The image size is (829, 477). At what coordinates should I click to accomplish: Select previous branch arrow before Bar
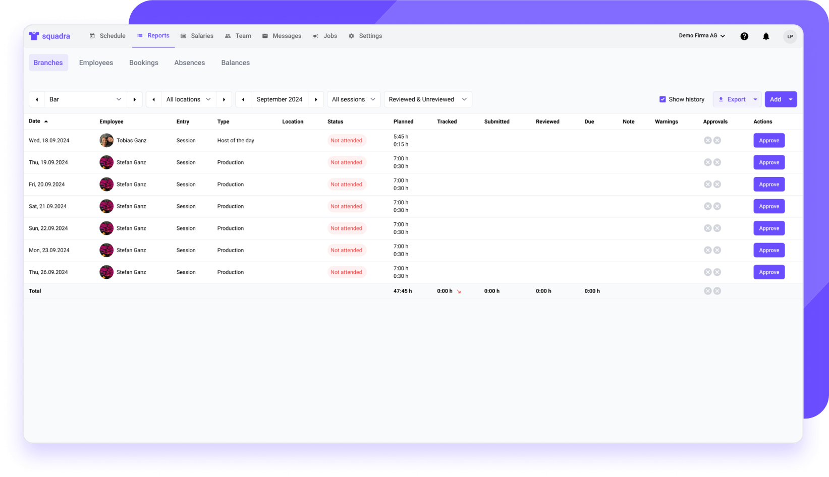click(37, 99)
